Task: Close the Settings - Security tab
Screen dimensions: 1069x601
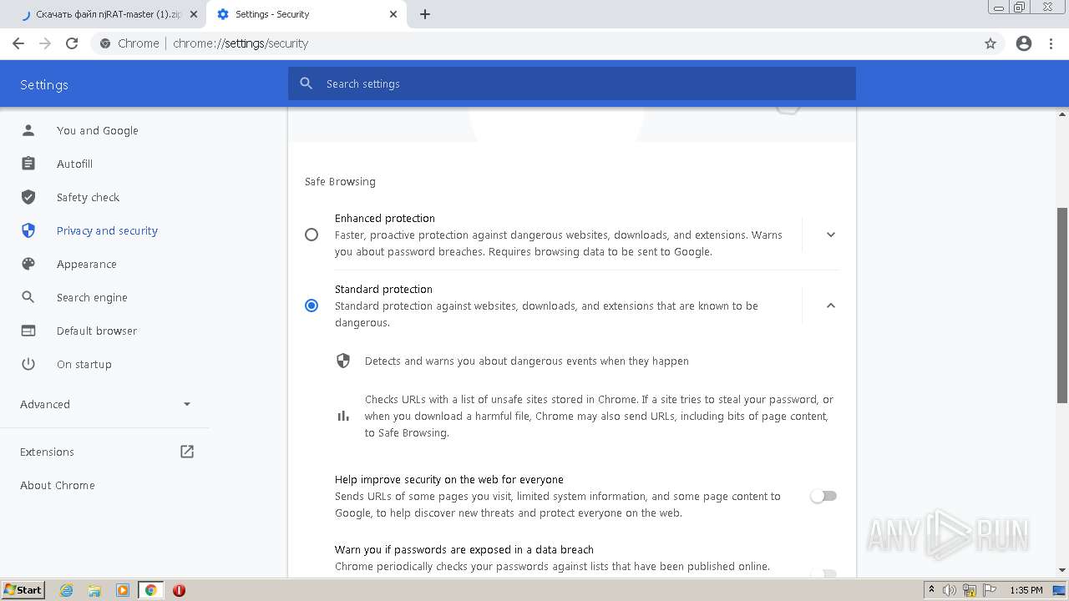Action: [393, 14]
